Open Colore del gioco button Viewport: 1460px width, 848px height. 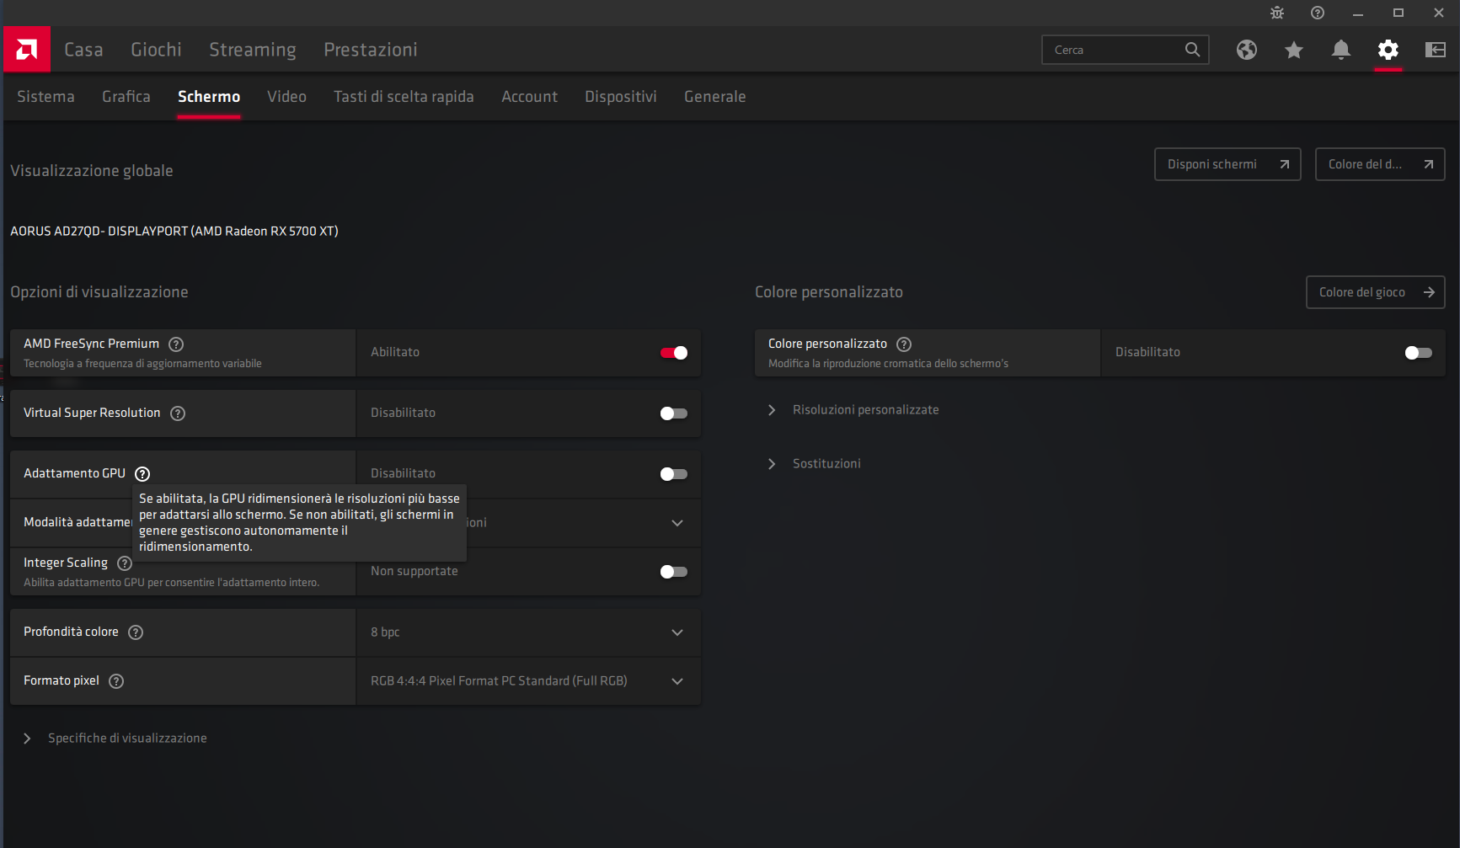(x=1375, y=292)
